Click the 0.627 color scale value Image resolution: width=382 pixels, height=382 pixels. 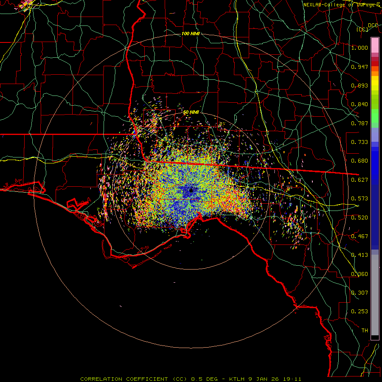(360, 180)
